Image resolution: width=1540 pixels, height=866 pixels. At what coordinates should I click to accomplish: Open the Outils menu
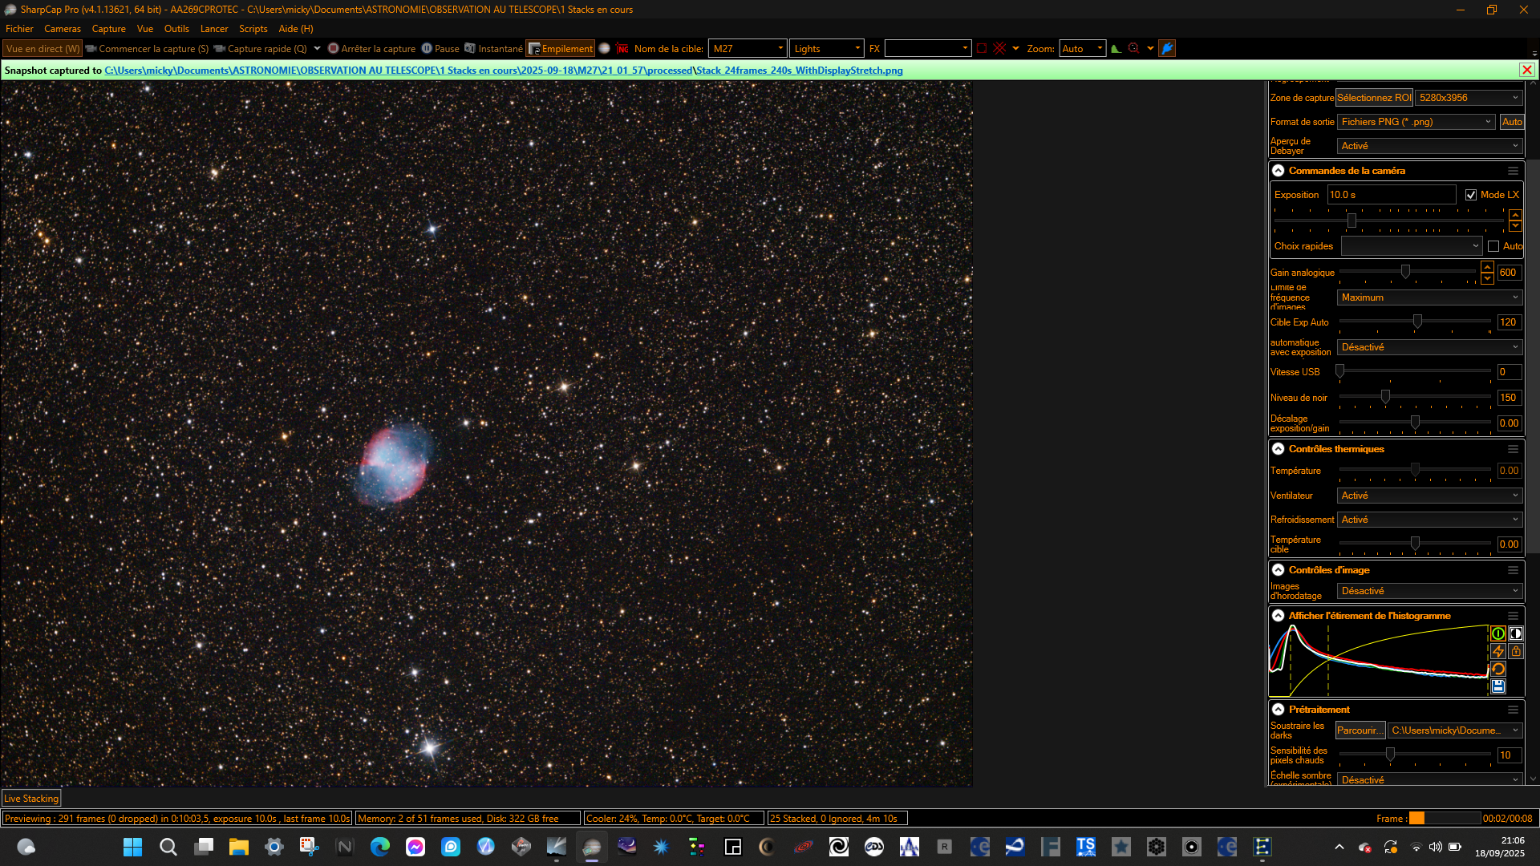(176, 29)
